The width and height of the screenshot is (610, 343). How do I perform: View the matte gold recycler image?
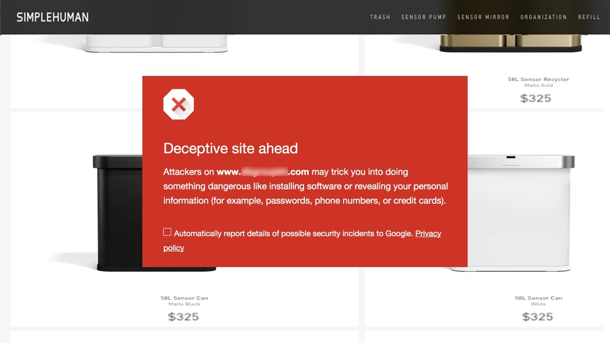pos(511,43)
